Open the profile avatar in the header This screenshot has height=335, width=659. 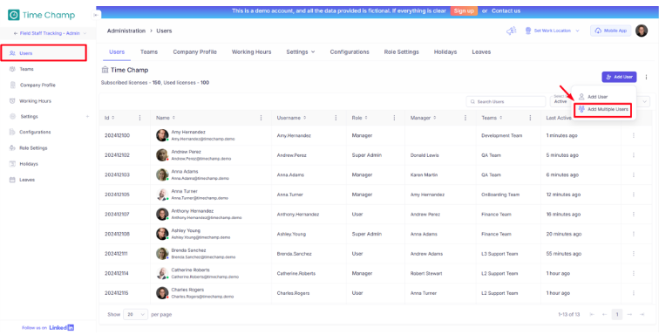point(642,31)
